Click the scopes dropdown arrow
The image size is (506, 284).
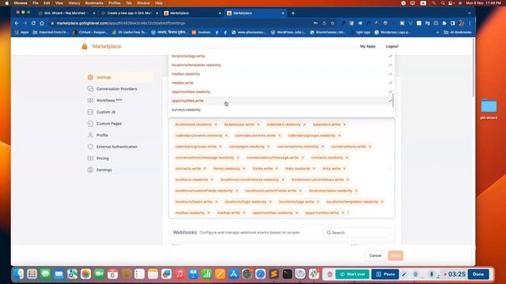point(390,168)
